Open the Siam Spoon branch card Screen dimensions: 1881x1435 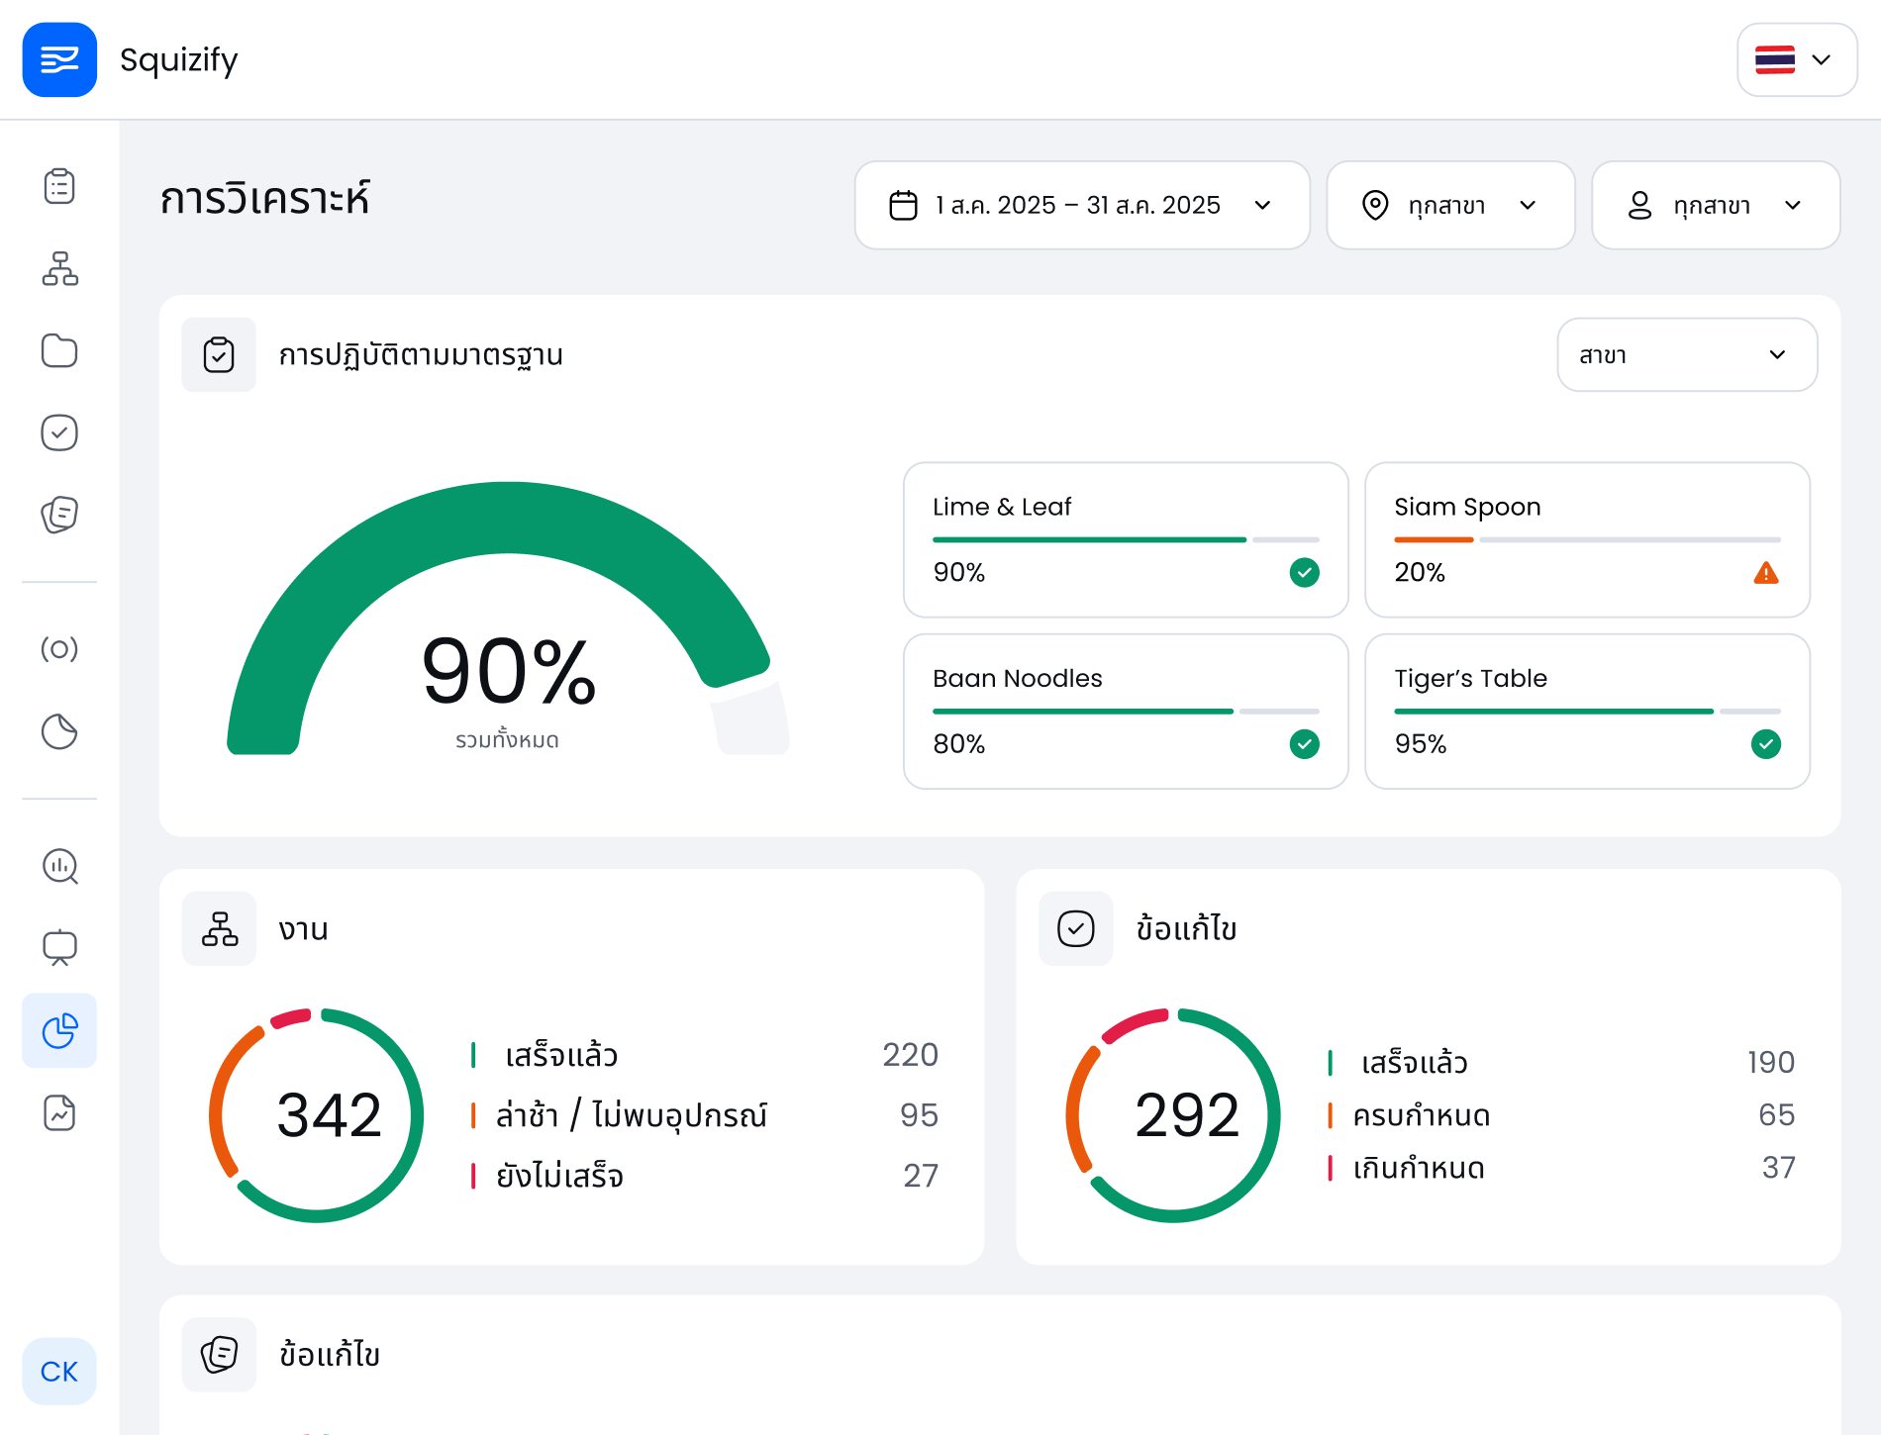1587,539
